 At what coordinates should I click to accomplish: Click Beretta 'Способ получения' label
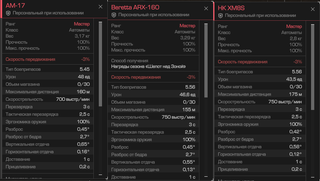click(130, 61)
